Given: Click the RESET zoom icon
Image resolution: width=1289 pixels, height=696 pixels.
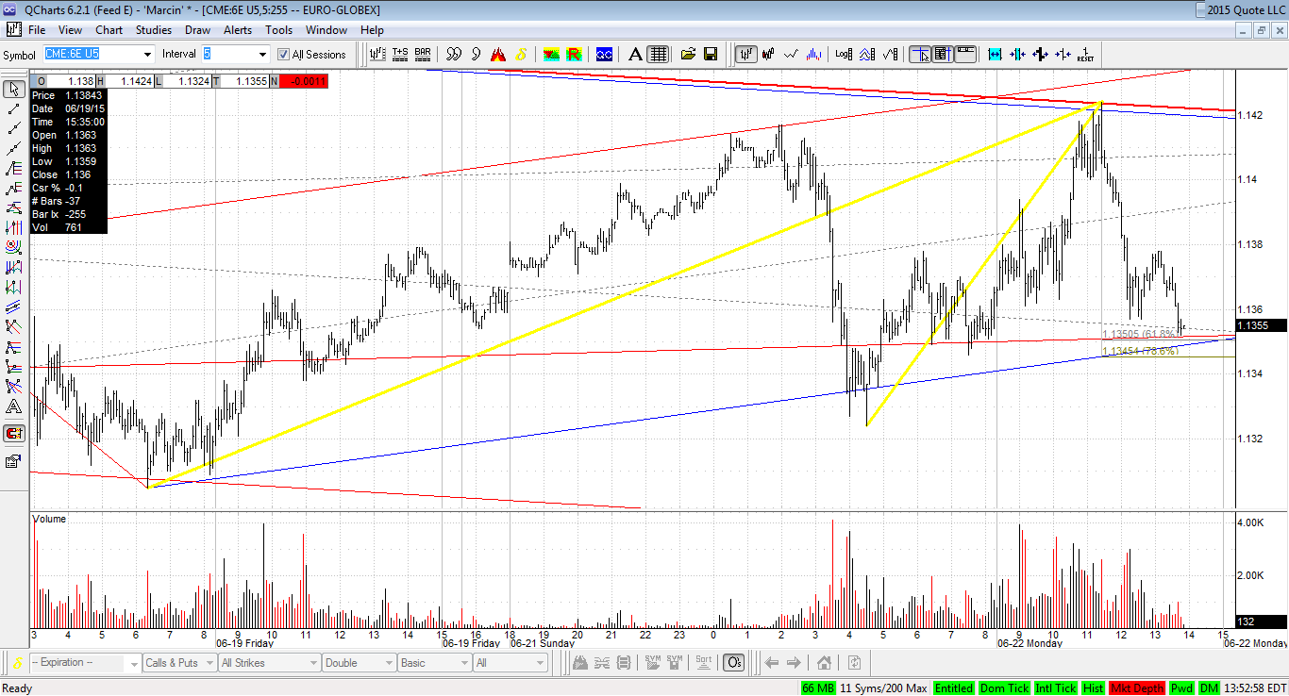Looking at the screenshot, I should 1085,55.
